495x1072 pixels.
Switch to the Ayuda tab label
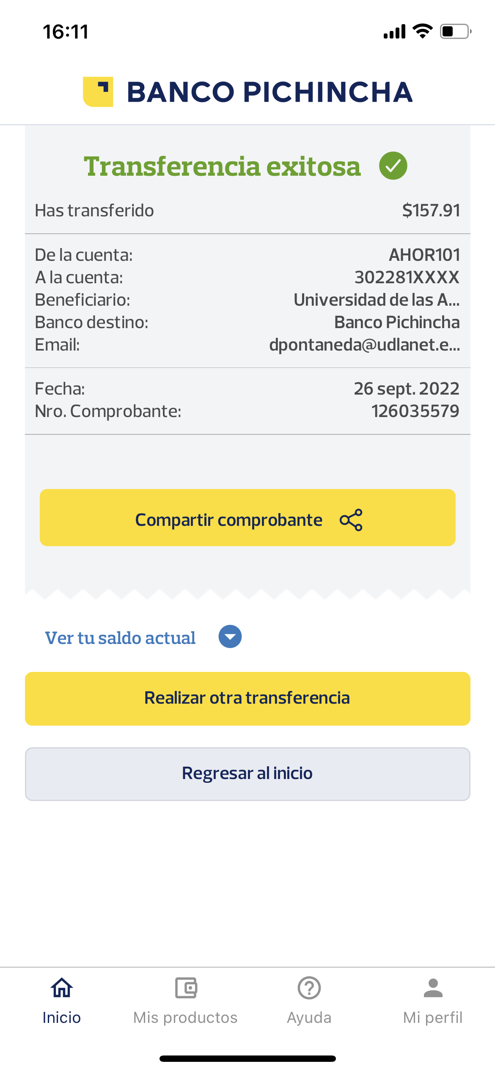coord(309,1018)
